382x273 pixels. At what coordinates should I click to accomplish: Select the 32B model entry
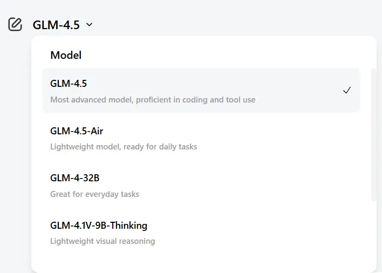201,185
